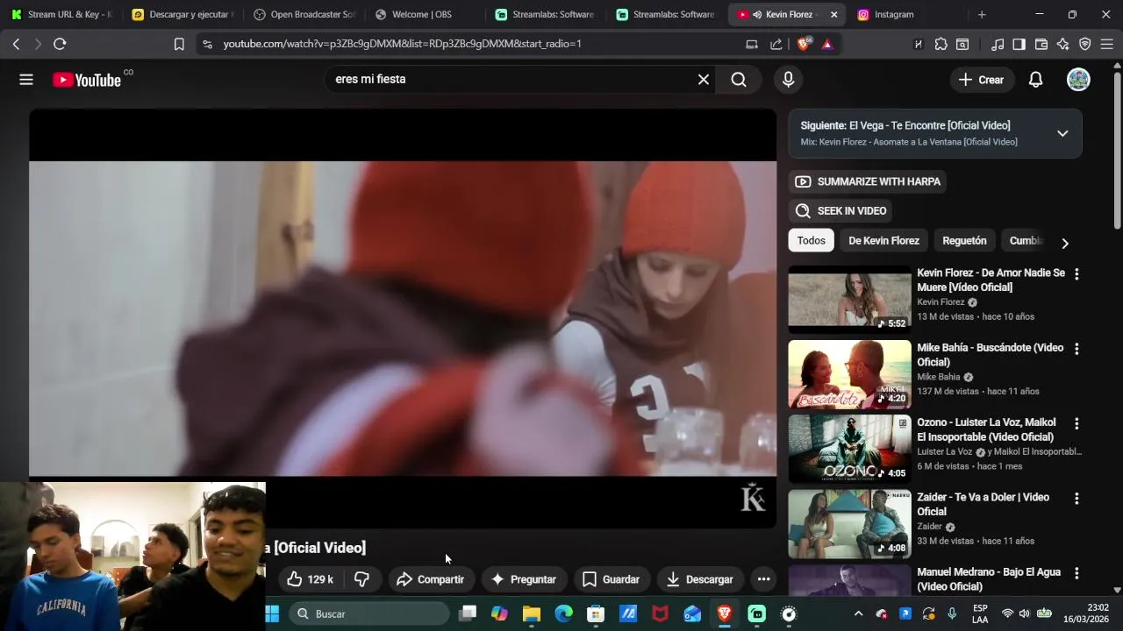Viewport: 1123px width, 631px height.
Task: Open Brave Shields lion icon
Action: 804,44
